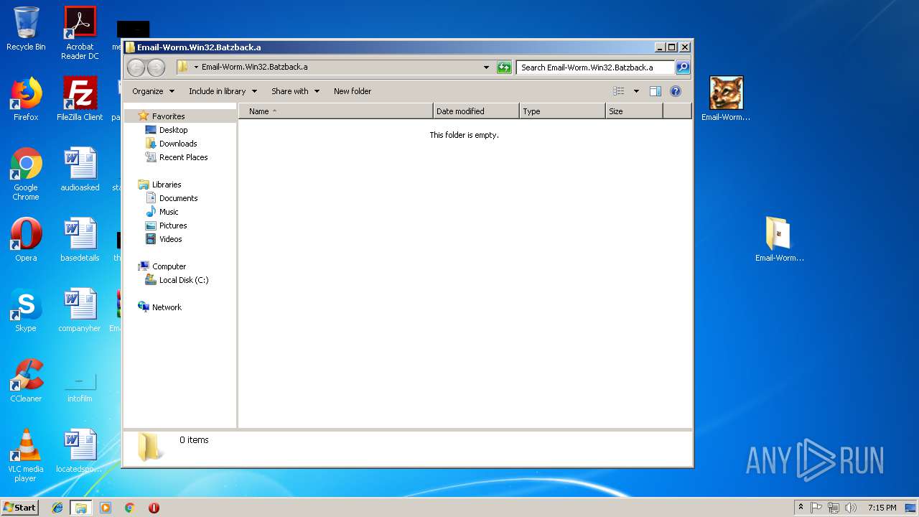The image size is (919, 517).
Task: Open Recycle Bin desktop icon
Action: click(26, 29)
